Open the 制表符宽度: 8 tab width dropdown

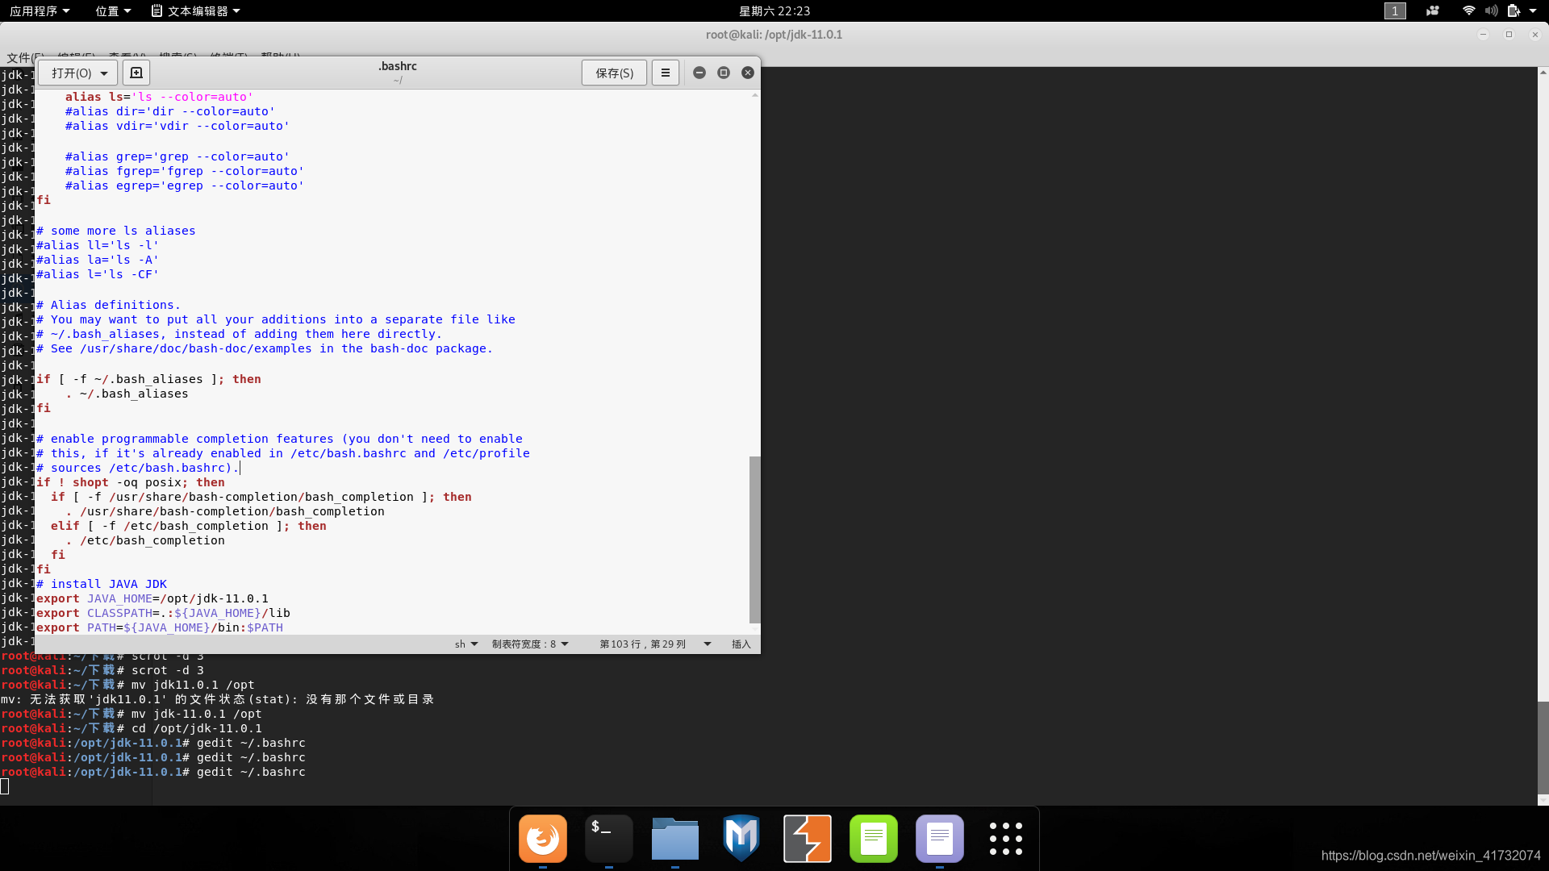(530, 644)
